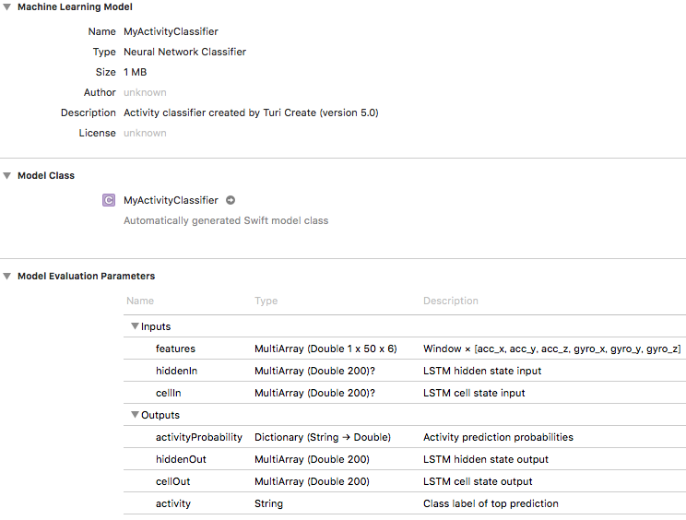686x520 pixels.
Task: Click the Type column header
Action: click(266, 301)
